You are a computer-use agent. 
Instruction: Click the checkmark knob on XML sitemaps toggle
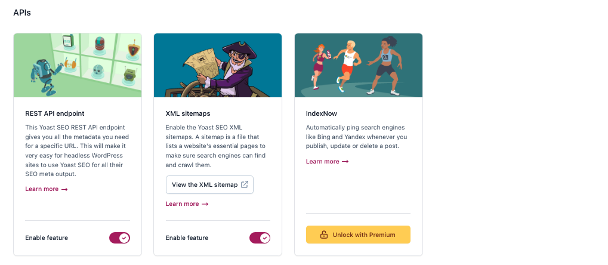(x=264, y=238)
